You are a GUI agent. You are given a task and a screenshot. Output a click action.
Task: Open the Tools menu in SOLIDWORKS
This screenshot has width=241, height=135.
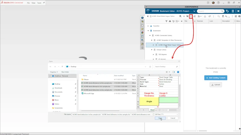point(39,3)
